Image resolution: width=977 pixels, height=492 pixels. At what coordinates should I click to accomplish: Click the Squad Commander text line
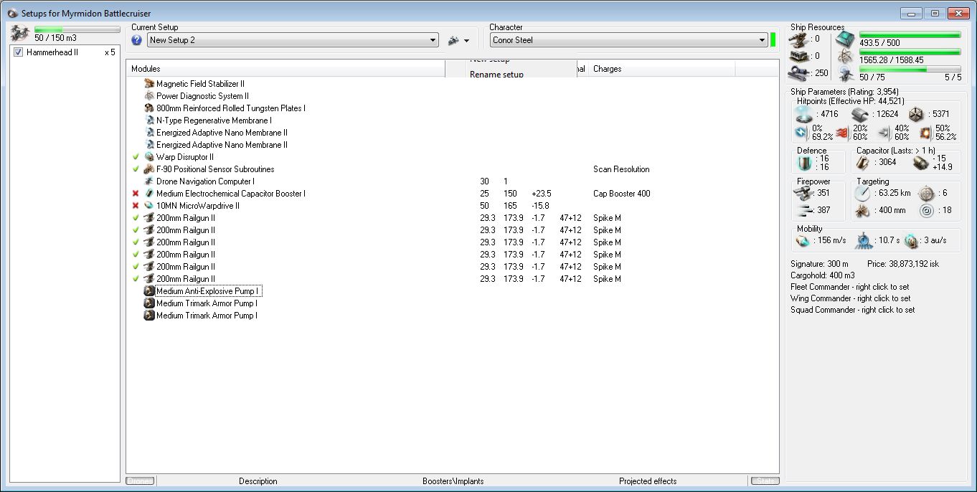coord(853,310)
